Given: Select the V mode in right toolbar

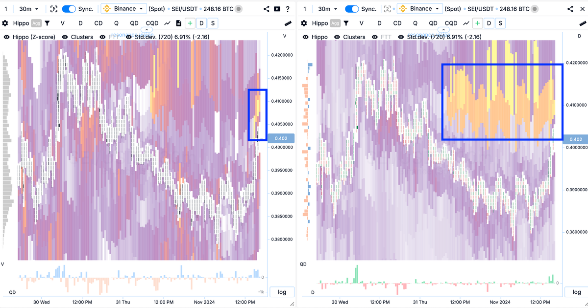Looking at the screenshot, I should point(362,23).
